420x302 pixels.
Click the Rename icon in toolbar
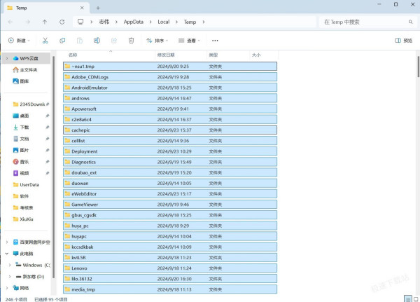(x=97, y=41)
